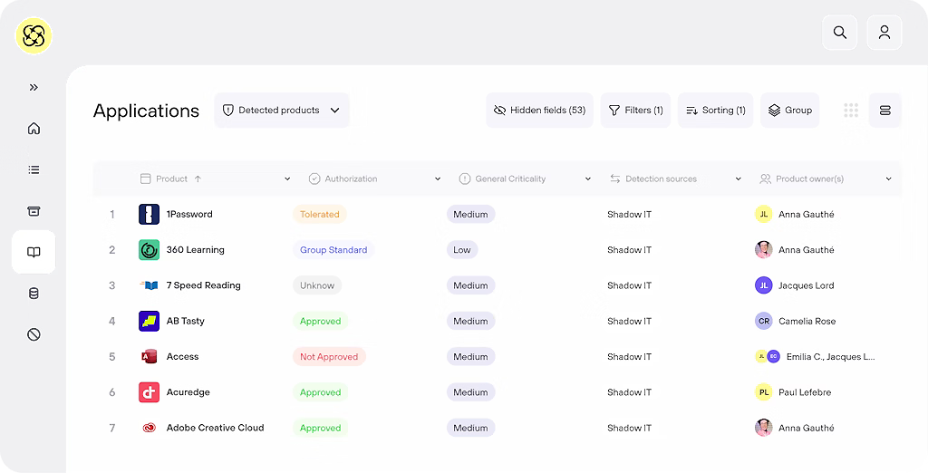Viewport: 928px width, 473px height.
Task: Sort by Product column header
Action: tap(171, 179)
